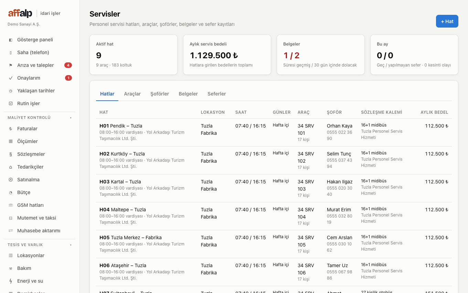
Task: Click driver name Orhan Kaya
Action: point(340,126)
